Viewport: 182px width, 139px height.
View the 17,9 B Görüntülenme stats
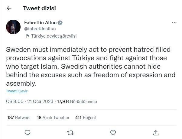[x=77, y=101]
